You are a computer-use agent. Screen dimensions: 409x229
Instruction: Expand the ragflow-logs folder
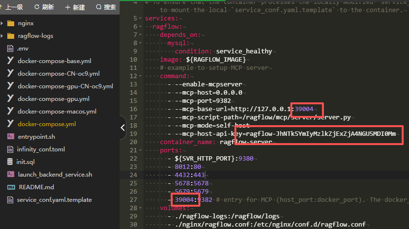pos(36,36)
